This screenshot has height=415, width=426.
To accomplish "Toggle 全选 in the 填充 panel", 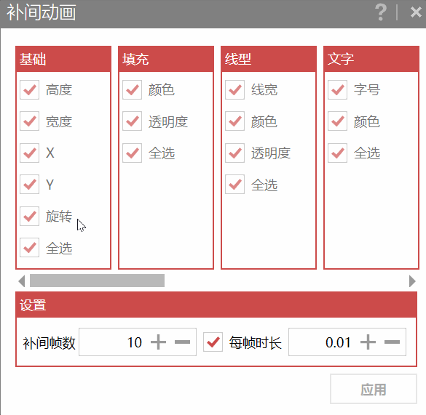I will click(x=133, y=153).
